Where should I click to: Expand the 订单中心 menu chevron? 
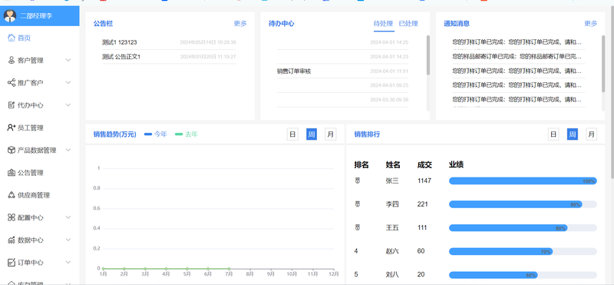[x=68, y=262]
